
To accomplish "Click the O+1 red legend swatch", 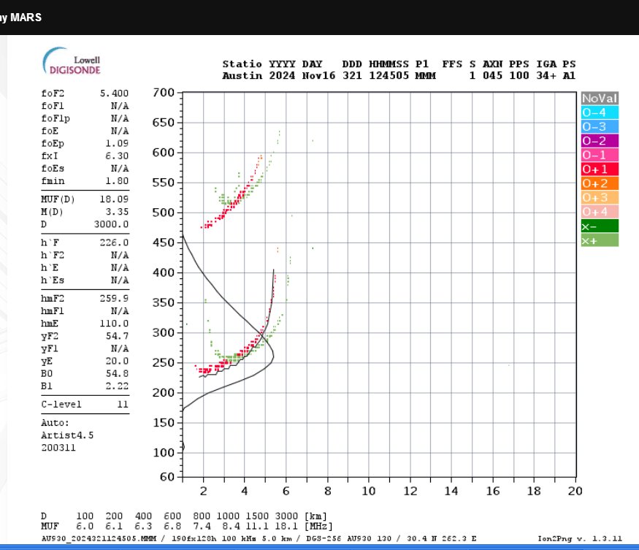I will [x=600, y=169].
